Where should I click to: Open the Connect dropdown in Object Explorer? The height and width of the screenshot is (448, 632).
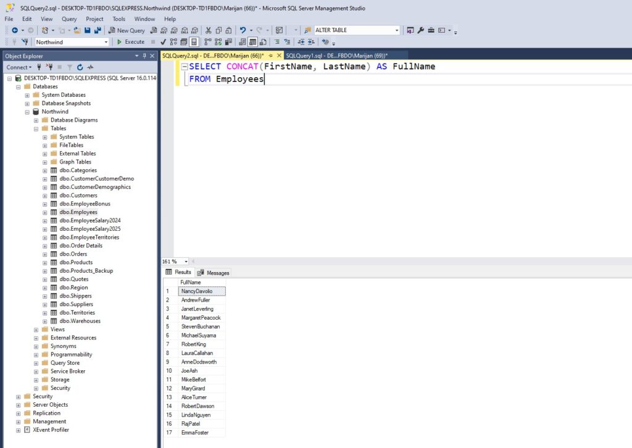tap(19, 67)
